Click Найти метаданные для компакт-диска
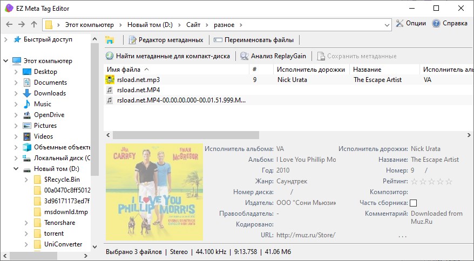474x261 pixels. 168,56
